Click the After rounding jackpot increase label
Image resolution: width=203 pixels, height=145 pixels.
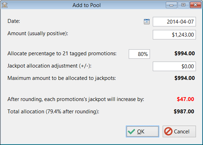76,99
